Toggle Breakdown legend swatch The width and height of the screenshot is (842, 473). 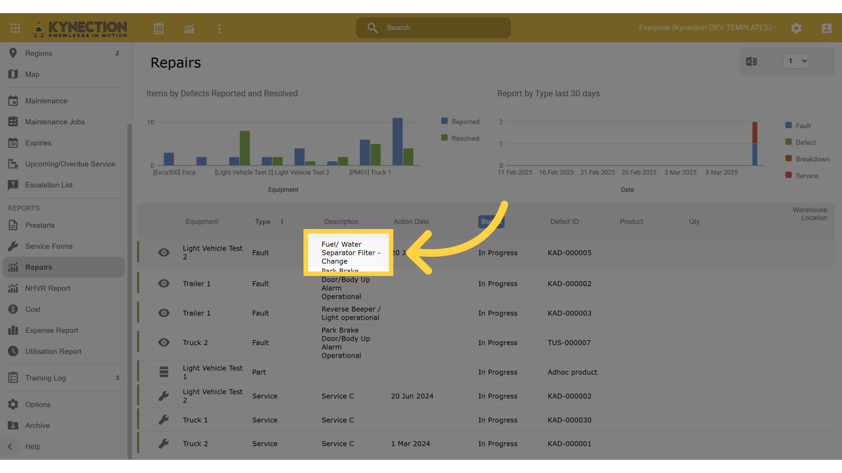click(x=788, y=159)
